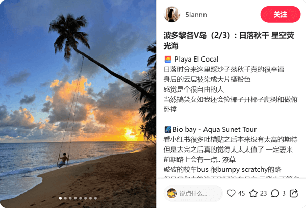
Task: Open 5lannn's profile avatar
Action: point(172,14)
